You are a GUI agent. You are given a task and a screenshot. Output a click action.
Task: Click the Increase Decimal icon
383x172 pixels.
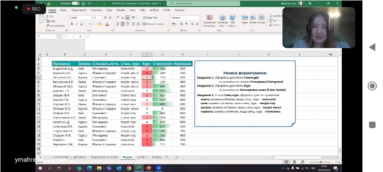pos(192,24)
